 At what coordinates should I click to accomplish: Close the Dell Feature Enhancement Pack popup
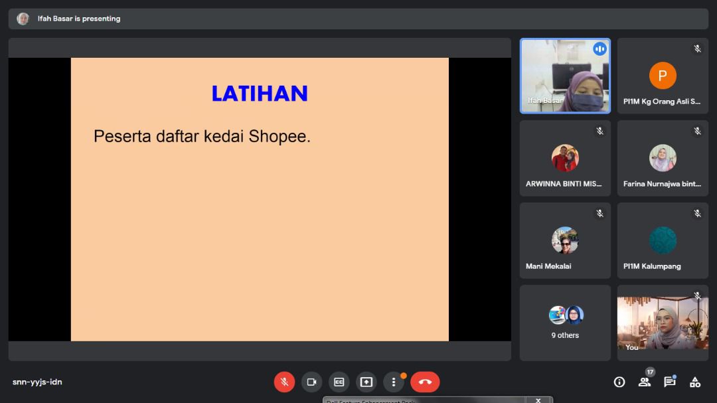(538, 400)
